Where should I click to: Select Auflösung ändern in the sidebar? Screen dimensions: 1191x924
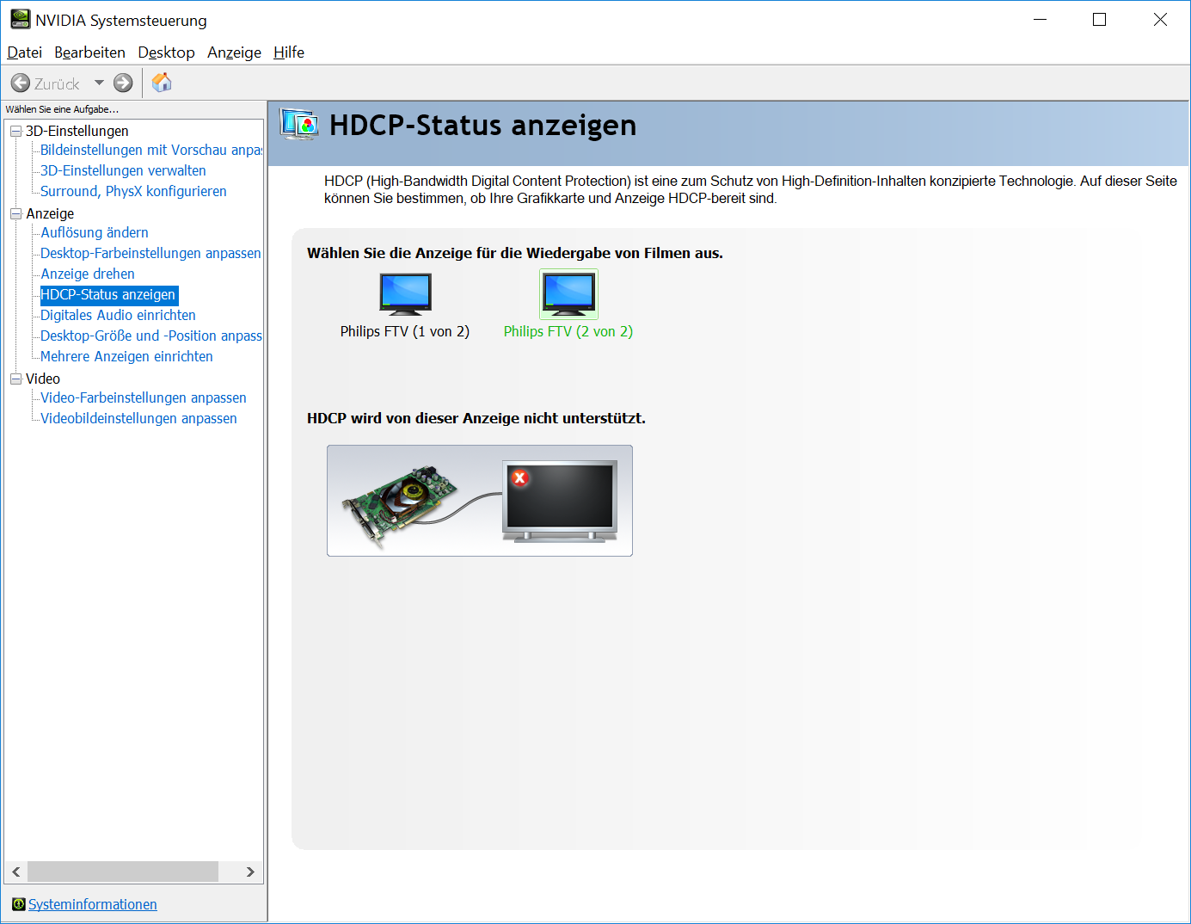tap(94, 232)
